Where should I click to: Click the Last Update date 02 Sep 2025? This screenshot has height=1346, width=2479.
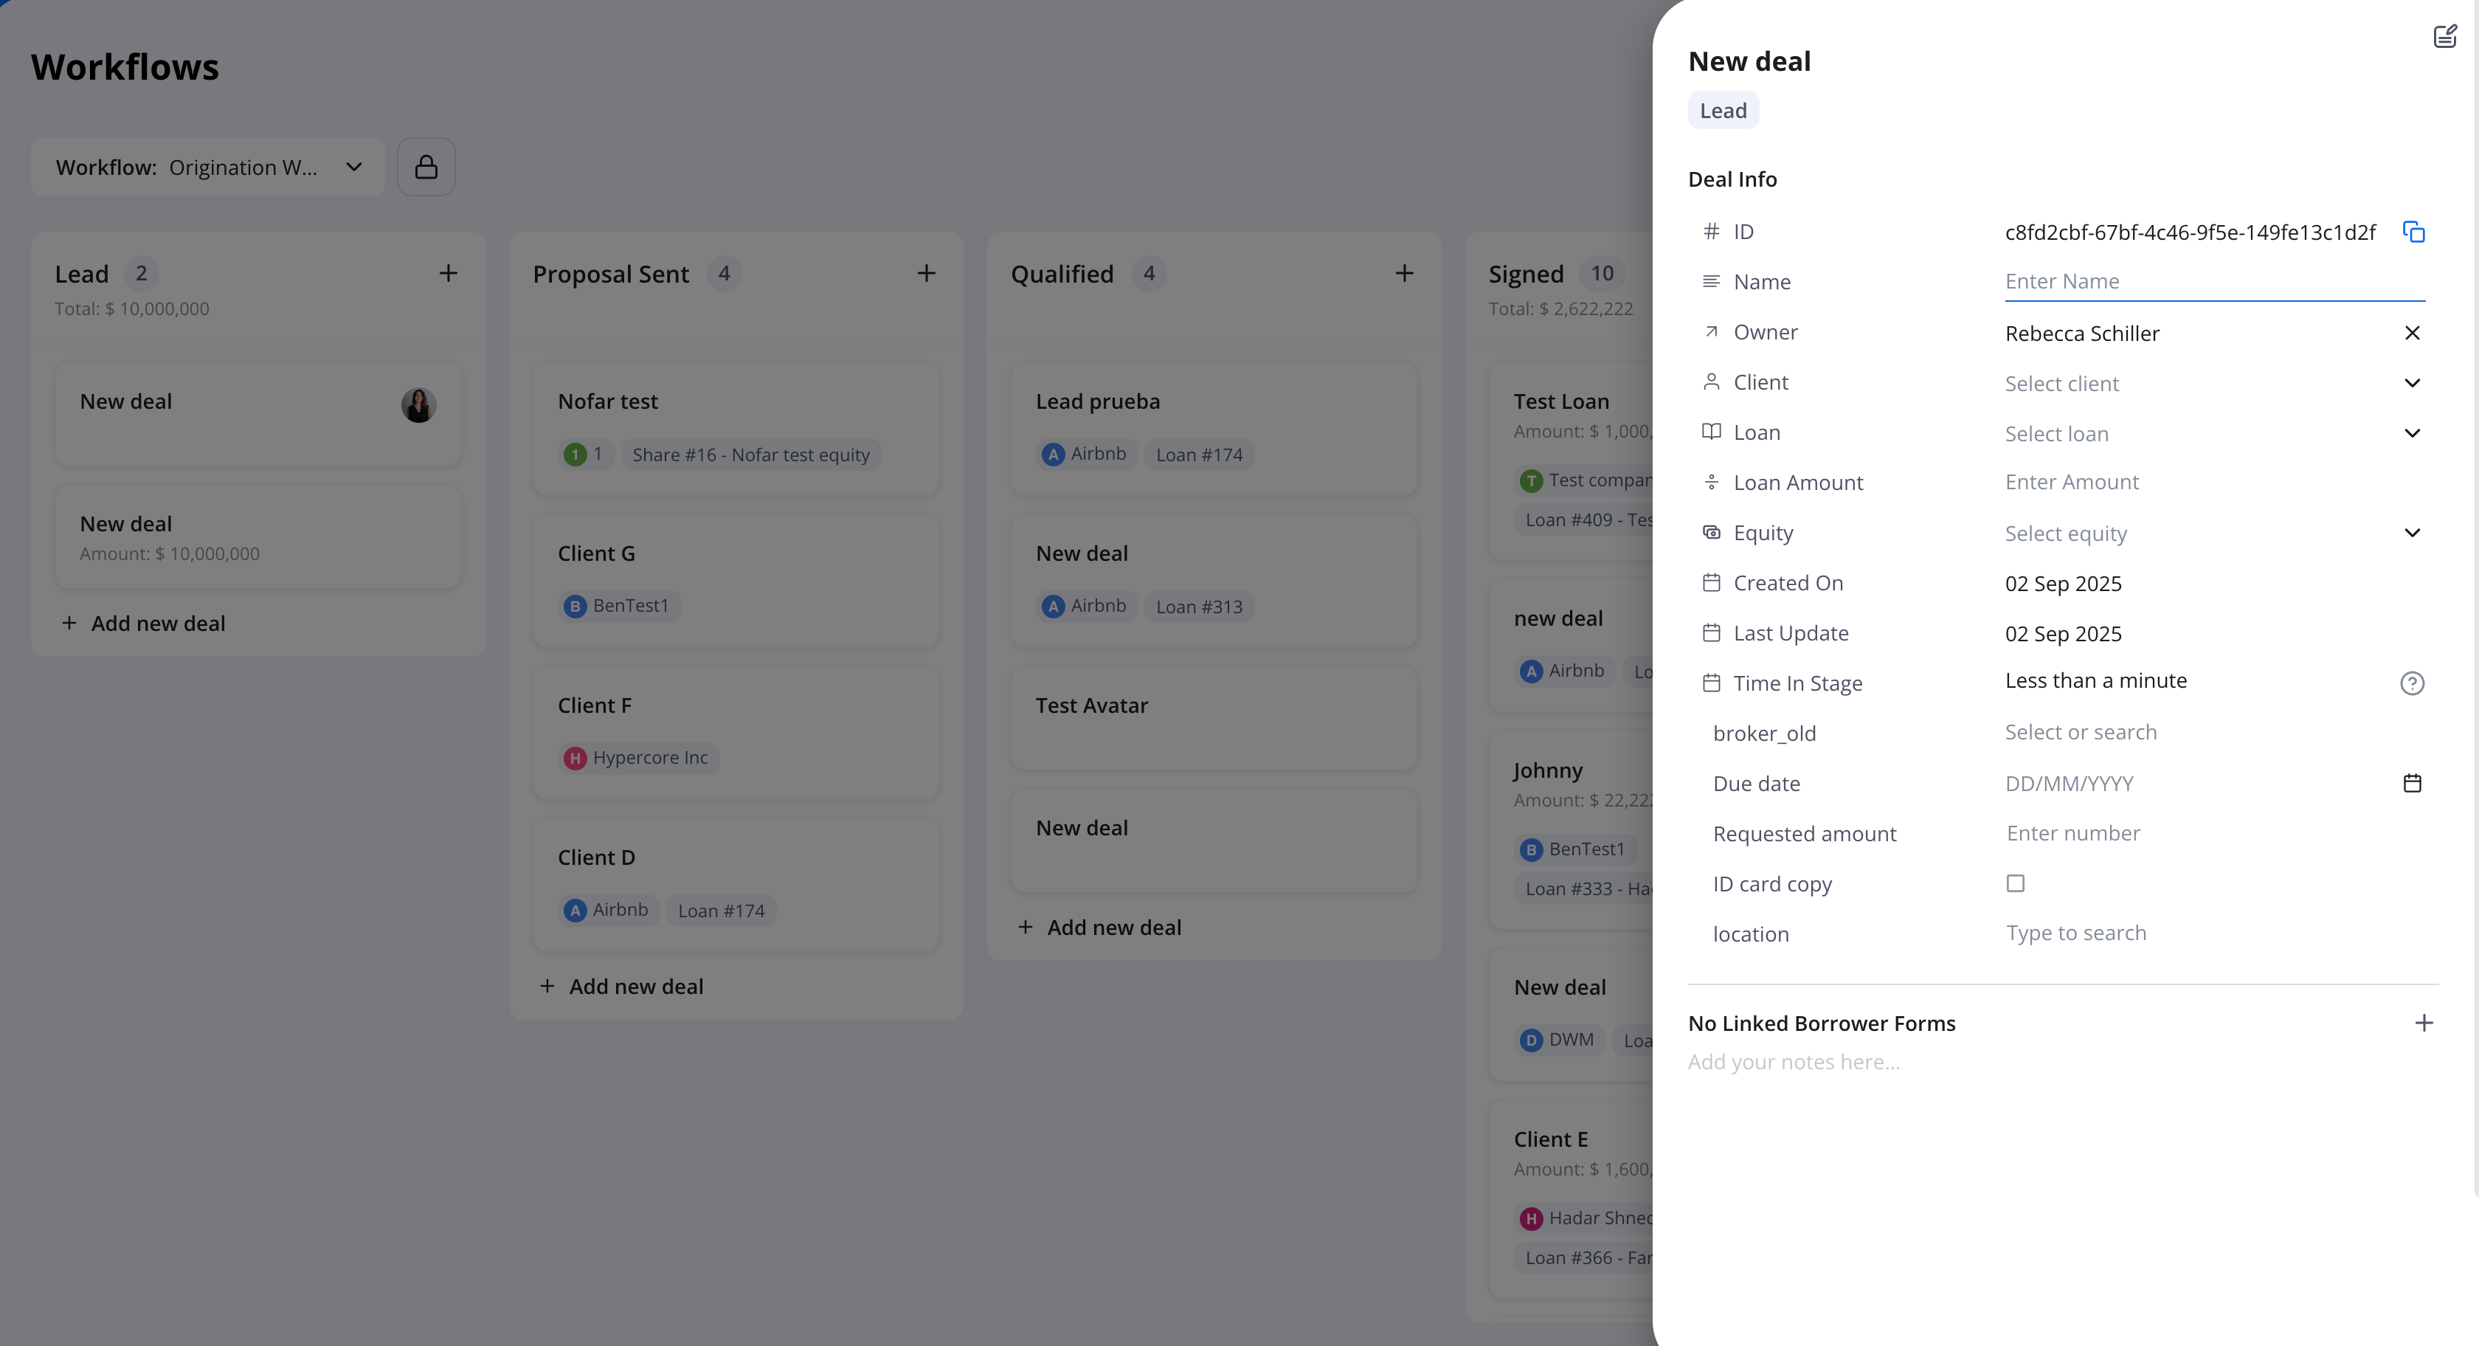click(2064, 635)
